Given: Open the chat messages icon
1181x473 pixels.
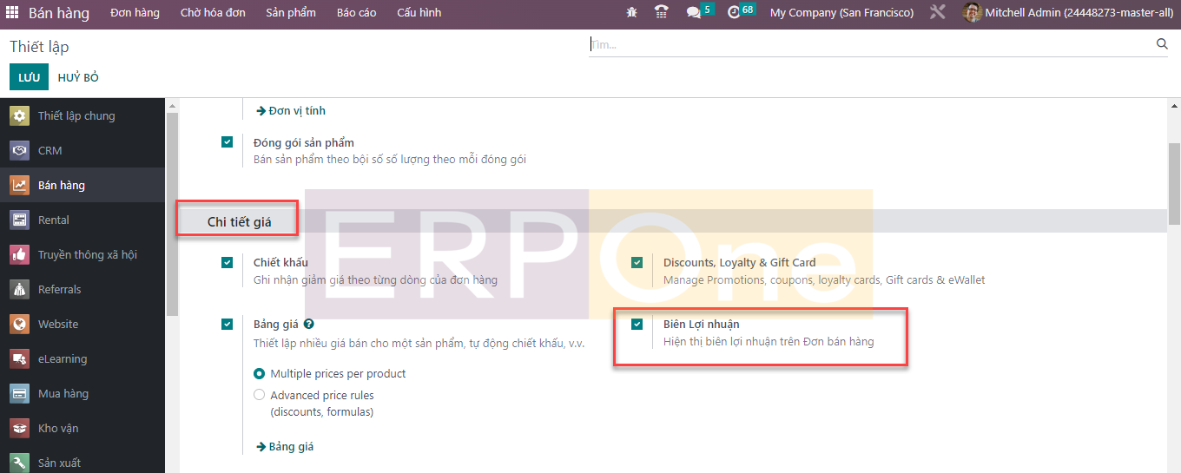Looking at the screenshot, I should (x=693, y=13).
